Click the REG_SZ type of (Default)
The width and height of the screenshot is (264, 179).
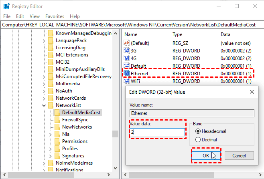pyautogui.click(x=180, y=43)
